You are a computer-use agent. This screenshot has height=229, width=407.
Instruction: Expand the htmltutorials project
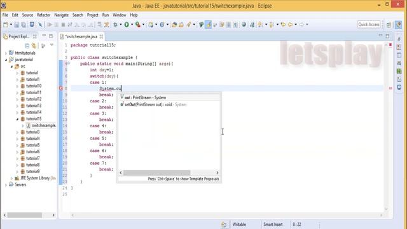point(6,53)
